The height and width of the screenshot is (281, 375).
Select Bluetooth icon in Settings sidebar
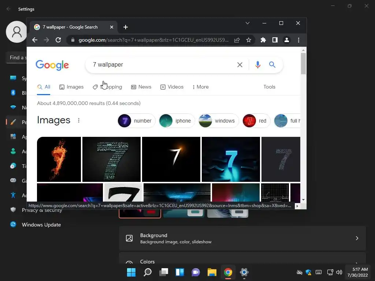(13, 93)
